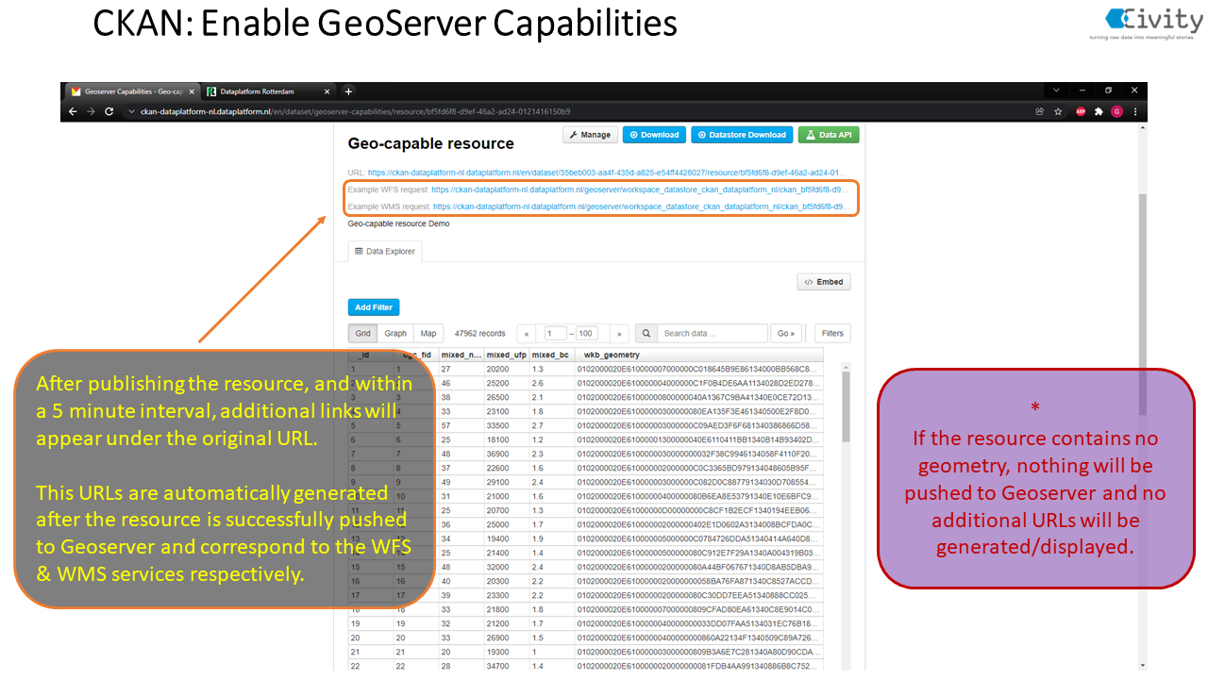Select mixed_ufp cell 34700

click(x=506, y=666)
